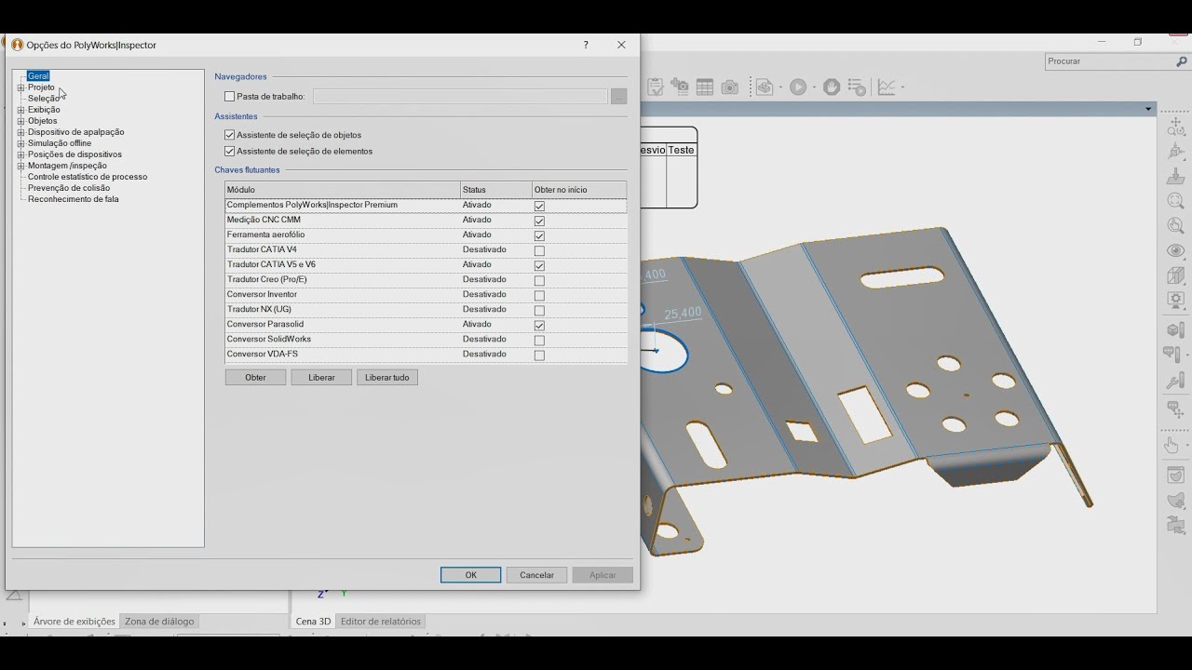Viewport: 1192px width, 670px height.
Task: Click the help question mark in options dialog
Action: [x=586, y=45]
